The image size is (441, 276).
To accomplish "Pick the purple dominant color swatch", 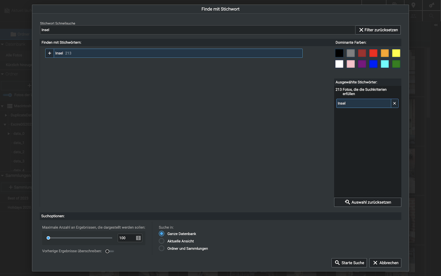I will point(362,64).
